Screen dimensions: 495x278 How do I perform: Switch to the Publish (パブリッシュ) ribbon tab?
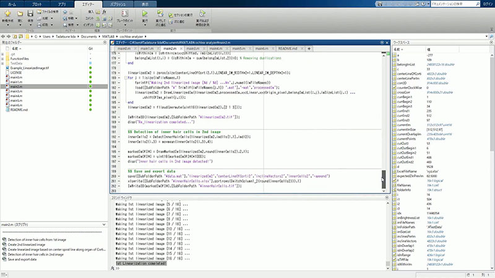[118, 4]
